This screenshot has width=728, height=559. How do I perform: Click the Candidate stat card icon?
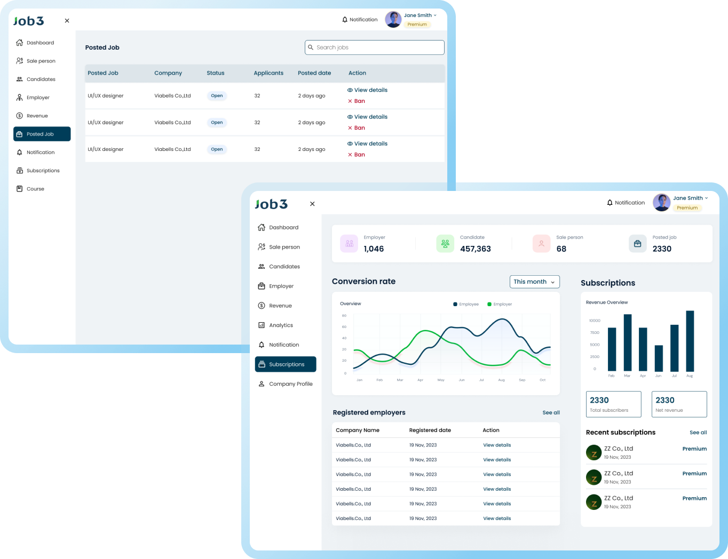[x=445, y=244]
